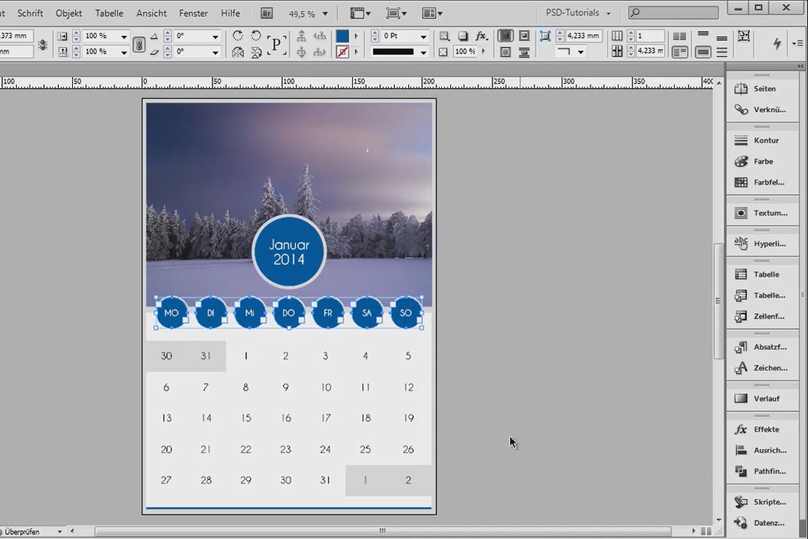Open the zoom level 49,5 % dropdown

[326, 13]
